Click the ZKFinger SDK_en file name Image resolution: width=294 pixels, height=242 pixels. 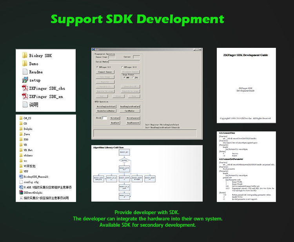(x=46, y=96)
